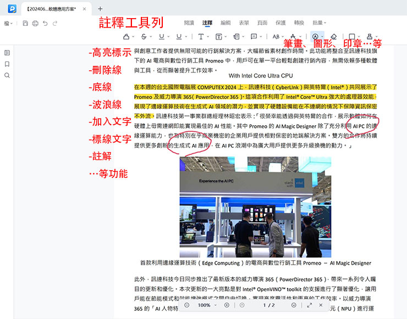Go to the previous page arrow
Viewport: 407px width, 319px height.
click(x=242, y=305)
